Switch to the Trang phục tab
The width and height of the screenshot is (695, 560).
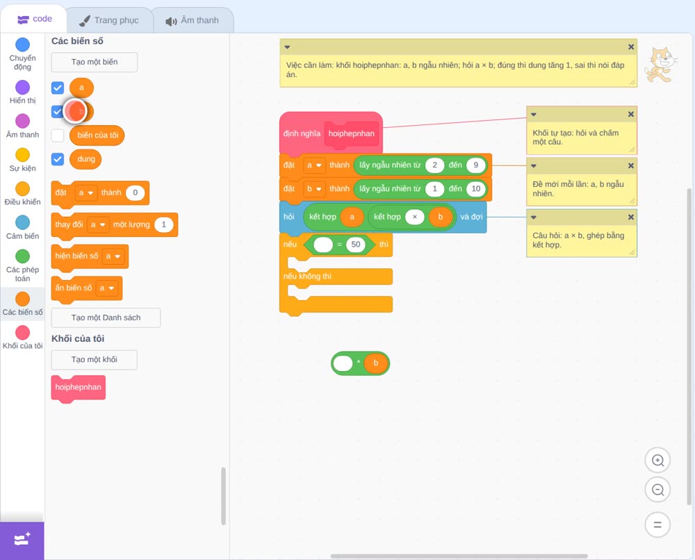coord(109,20)
